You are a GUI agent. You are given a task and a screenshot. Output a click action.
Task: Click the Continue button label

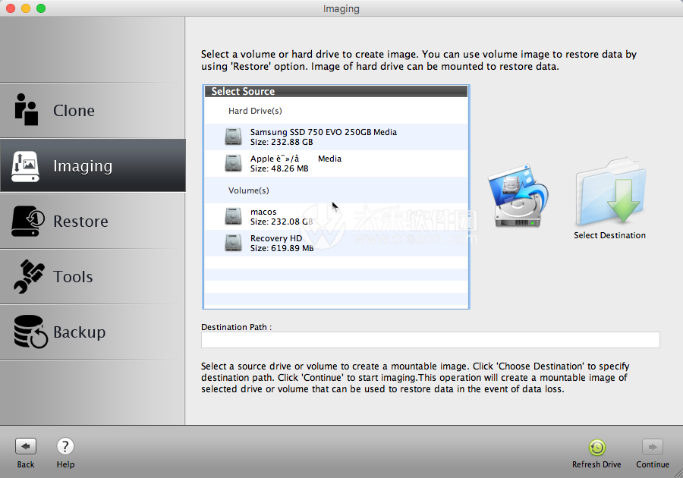point(653,464)
